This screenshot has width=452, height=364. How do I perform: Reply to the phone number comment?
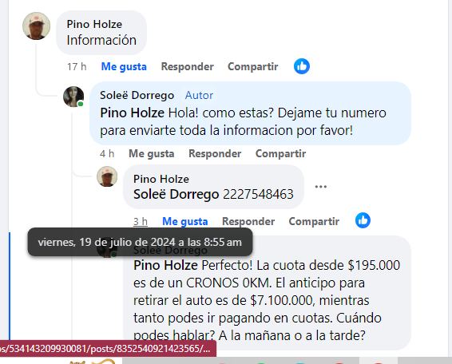tap(248, 221)
